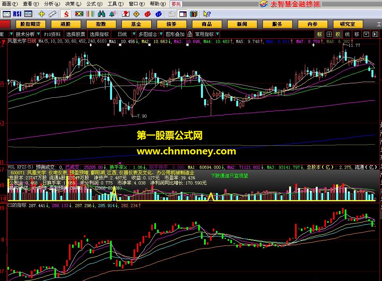This screenshot has width=382, height=281.
Task: Click the grayed clipboard icon
Action: [x=172, y=14]
